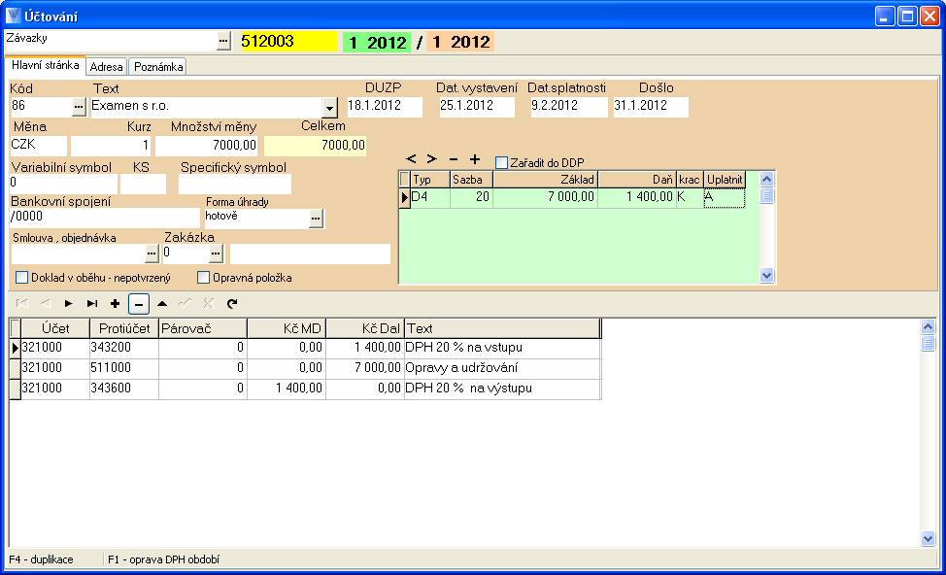946x575 pixels.
Task: Enable Zařadit do DDP checkbox
Action: (x=501, y=162)
